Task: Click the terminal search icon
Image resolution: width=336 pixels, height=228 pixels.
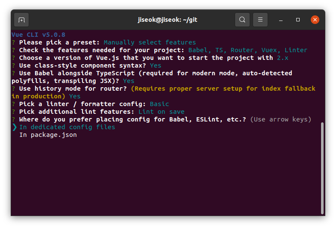Action: tap(242, 20)
